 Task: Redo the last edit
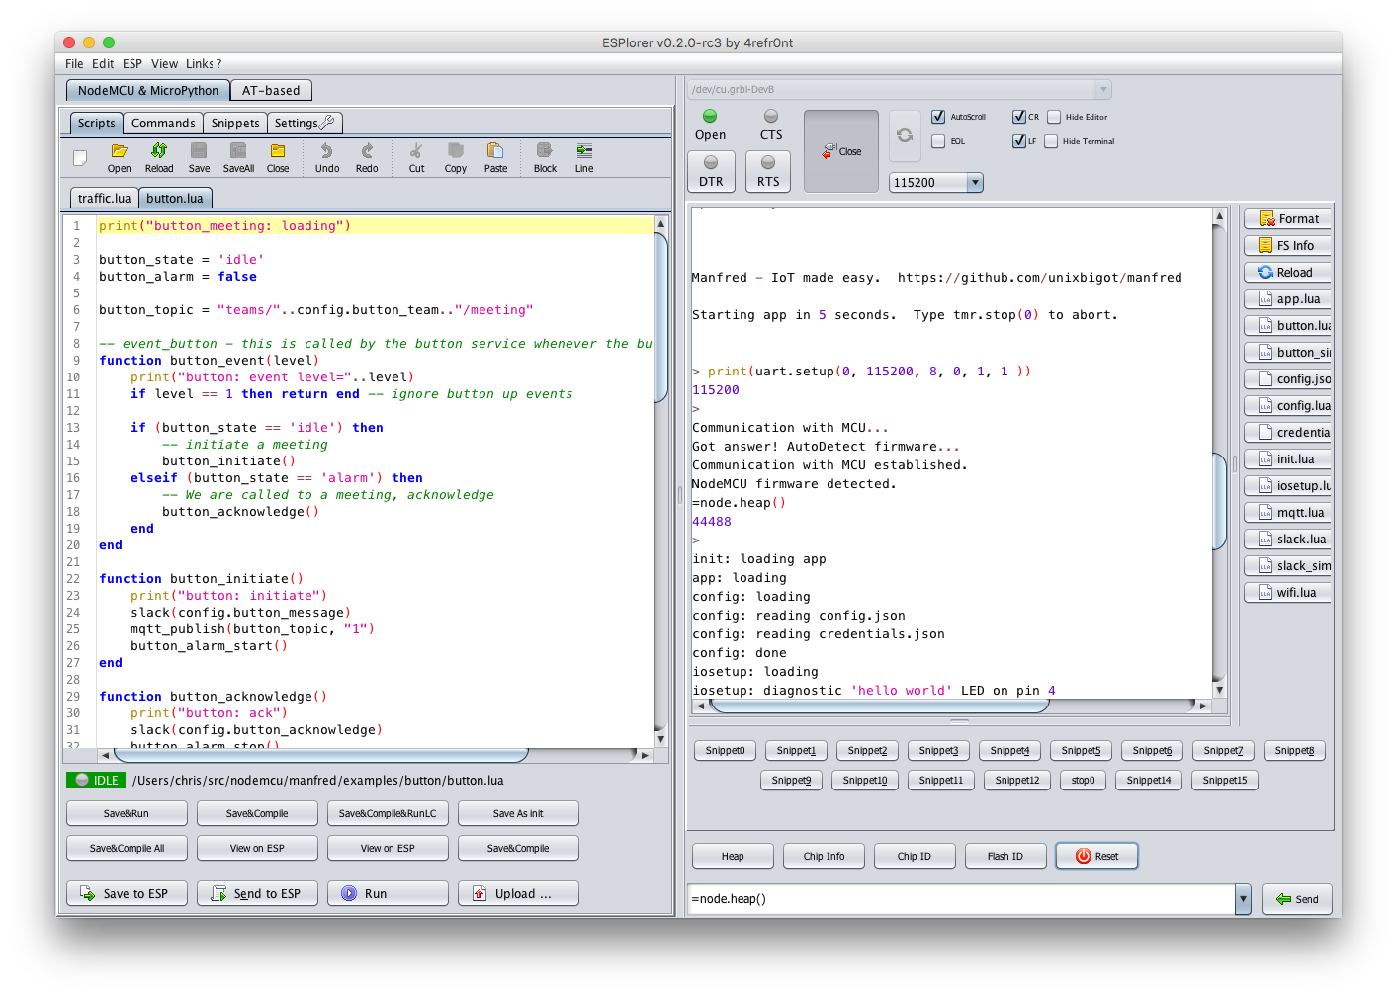367,157
